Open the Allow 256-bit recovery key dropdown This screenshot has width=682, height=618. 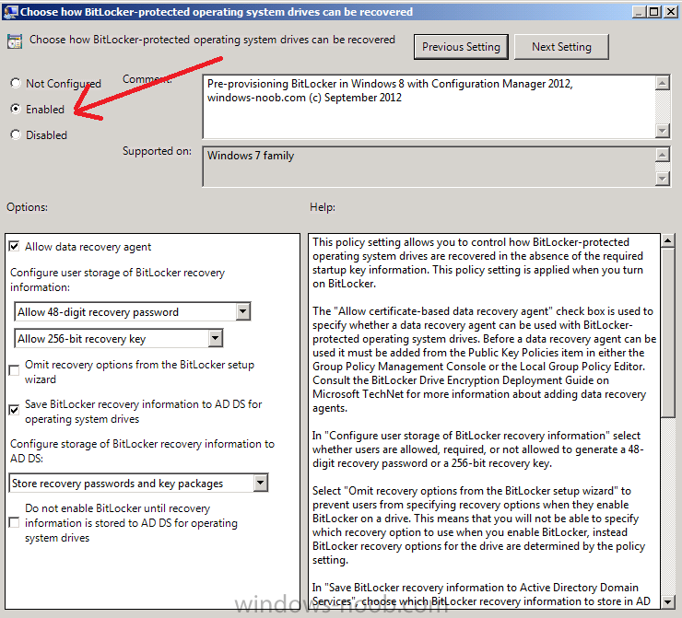(216, 338)
